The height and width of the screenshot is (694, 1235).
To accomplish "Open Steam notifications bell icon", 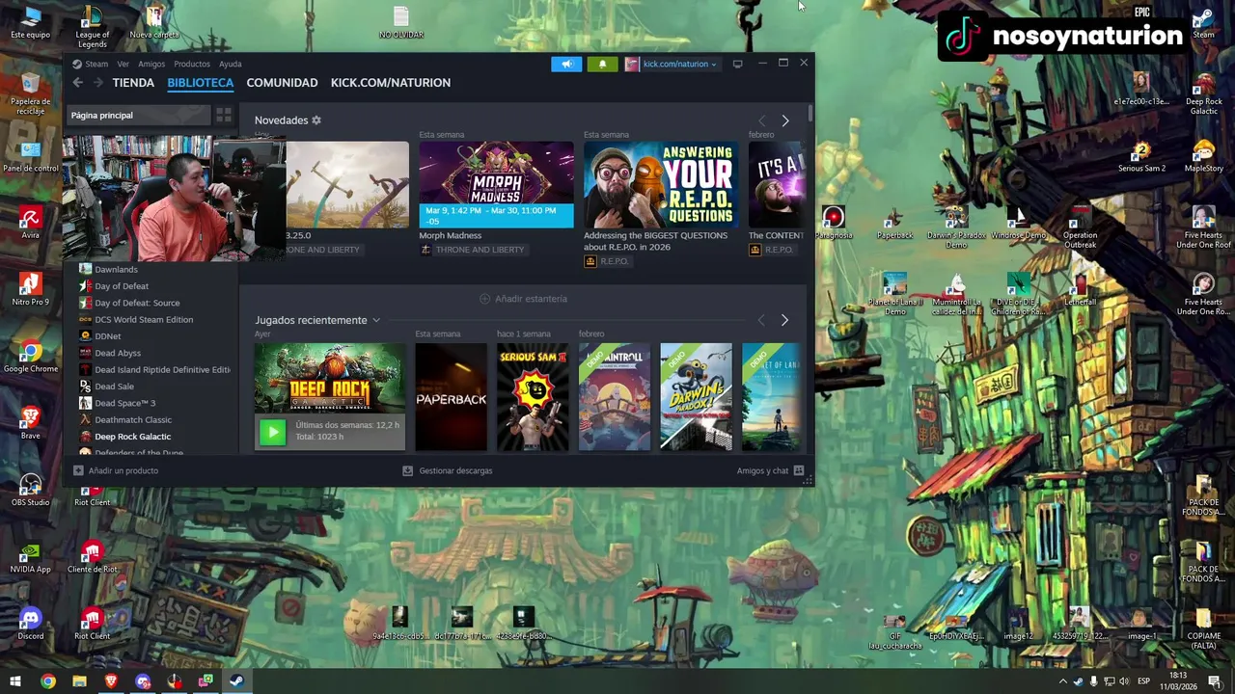I will coord(602,64).
